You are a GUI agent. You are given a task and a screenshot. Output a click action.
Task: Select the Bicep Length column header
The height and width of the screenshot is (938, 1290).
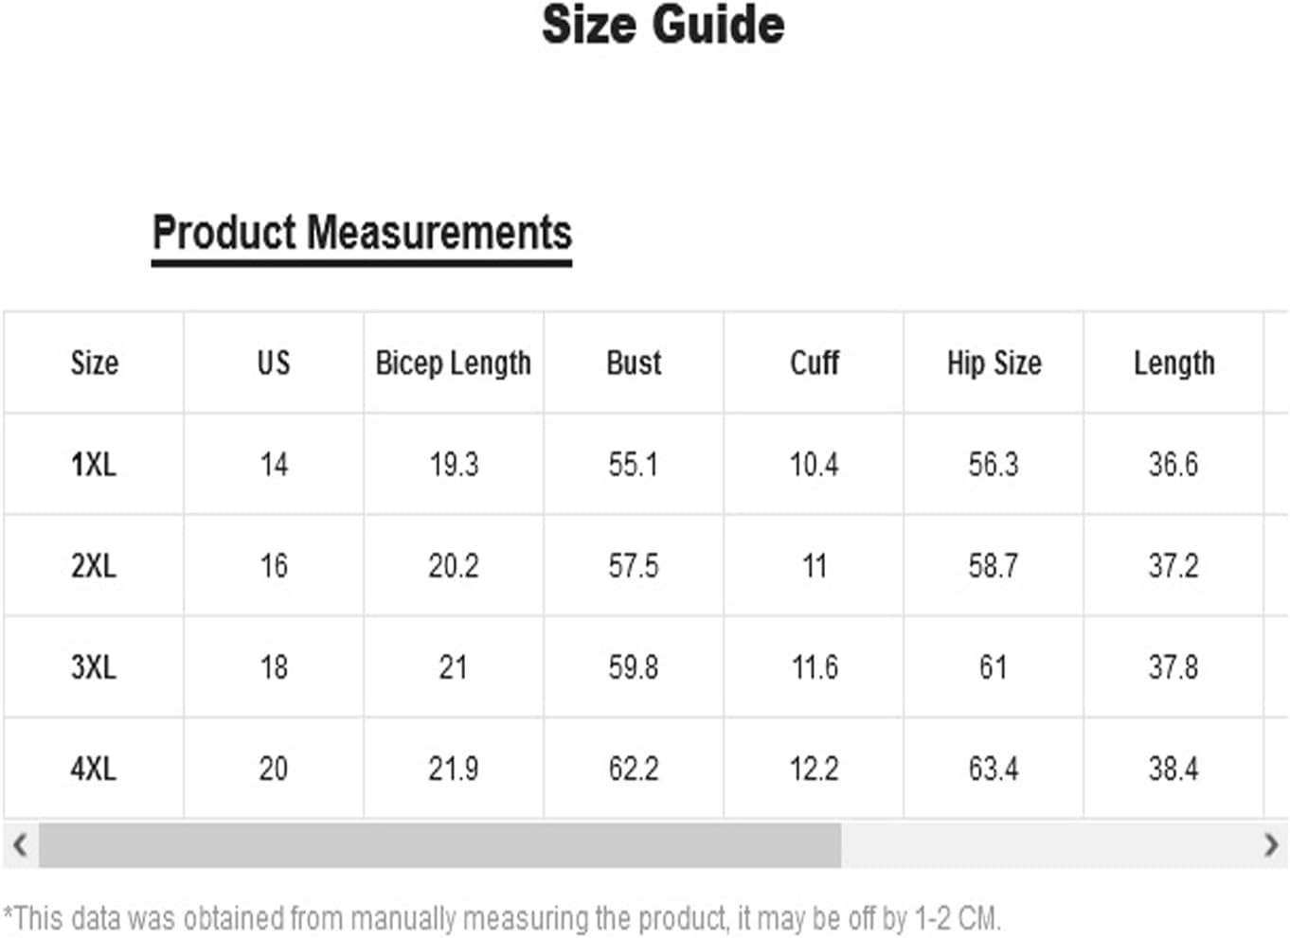454,363
